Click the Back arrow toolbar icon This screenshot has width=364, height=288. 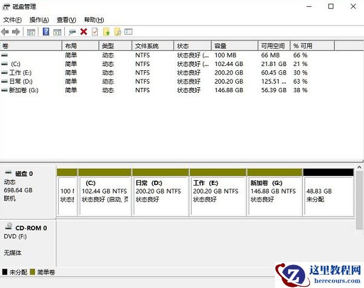coord(5,32)
